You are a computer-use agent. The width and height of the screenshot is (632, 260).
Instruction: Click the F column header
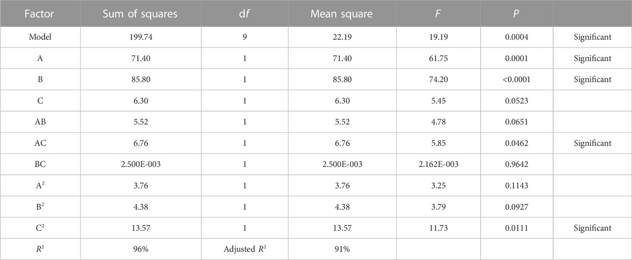coord(438,14)
